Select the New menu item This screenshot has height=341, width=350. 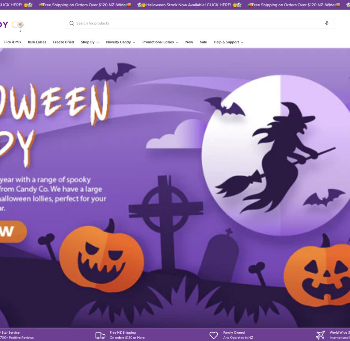tap(189, 42)
